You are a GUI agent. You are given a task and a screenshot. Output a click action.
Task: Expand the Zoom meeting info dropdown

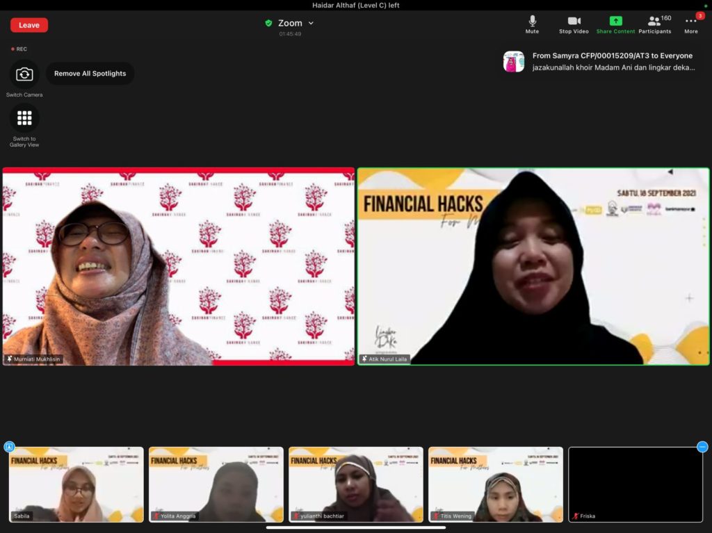311,23
